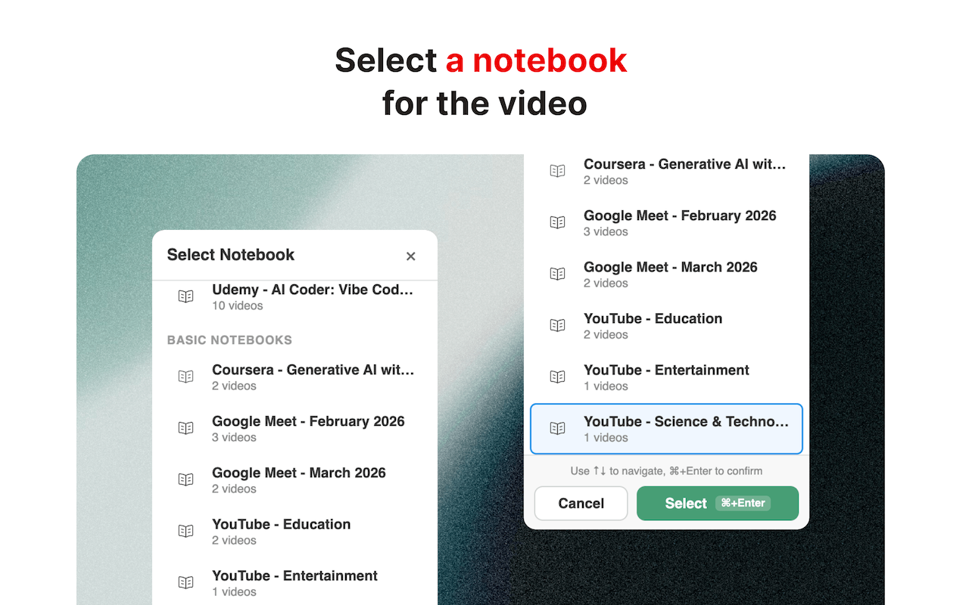Viewport: 969px width, 605px height.
Task: Choose YouTube - Entertainment in right panel
Action: click(x=666, y=377)
